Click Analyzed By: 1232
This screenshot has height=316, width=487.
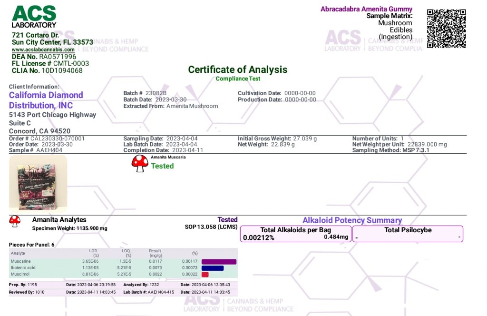pos(141,285)
